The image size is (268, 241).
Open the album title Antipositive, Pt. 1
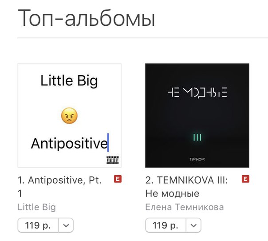point(59,187)
